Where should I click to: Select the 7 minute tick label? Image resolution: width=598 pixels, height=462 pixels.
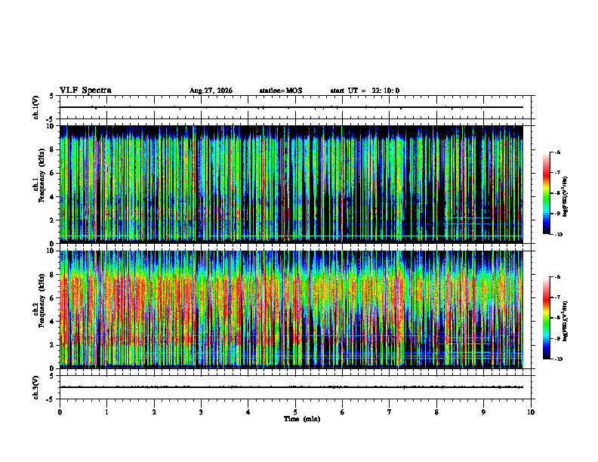(390, 412)
